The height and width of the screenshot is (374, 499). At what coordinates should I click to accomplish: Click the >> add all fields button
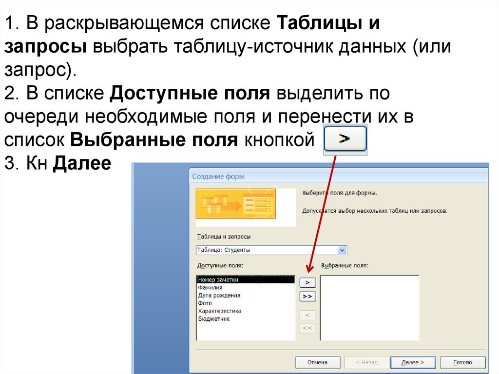307,296
